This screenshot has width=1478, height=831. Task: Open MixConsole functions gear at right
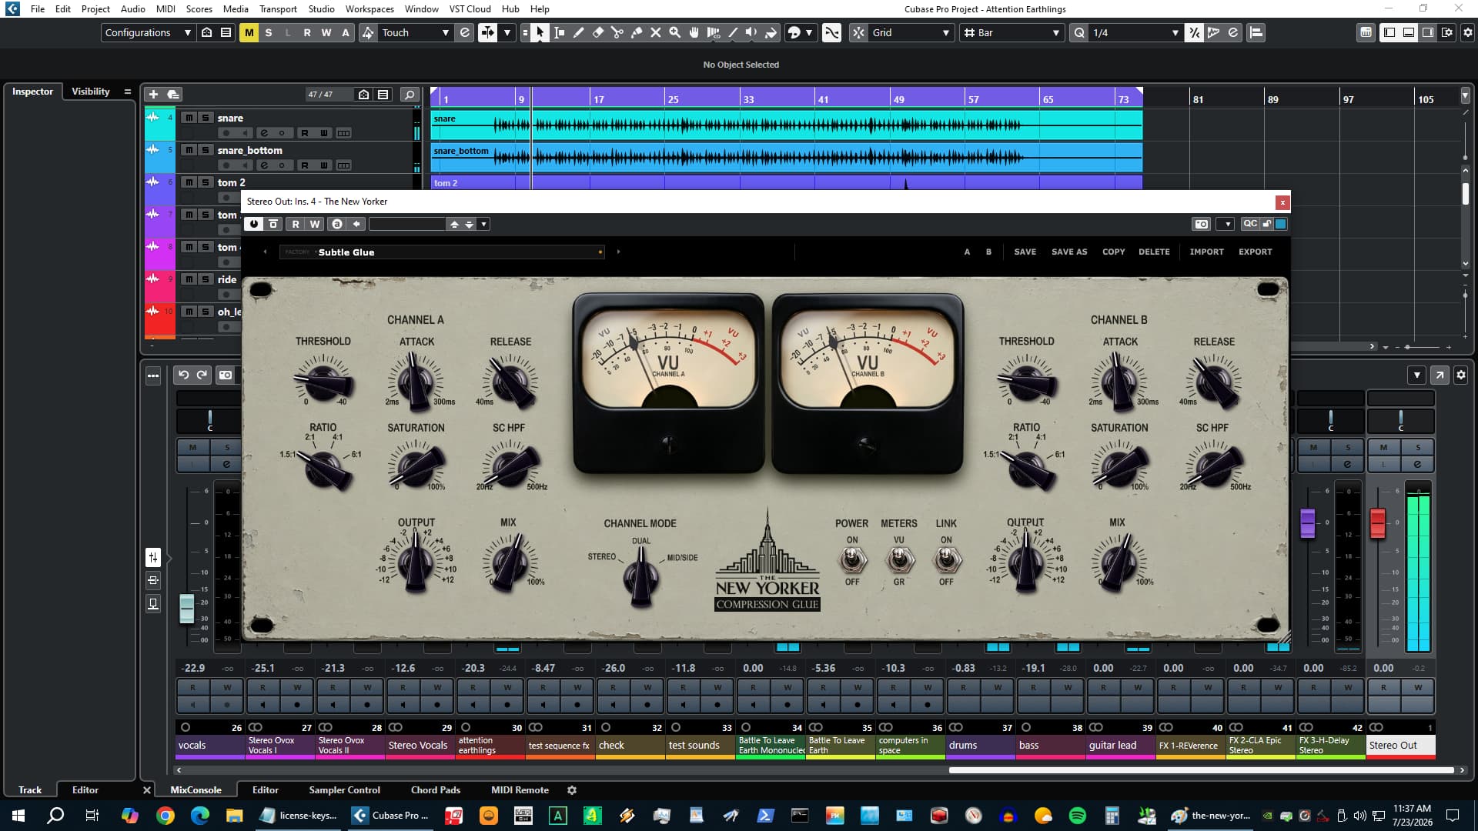1460,375
